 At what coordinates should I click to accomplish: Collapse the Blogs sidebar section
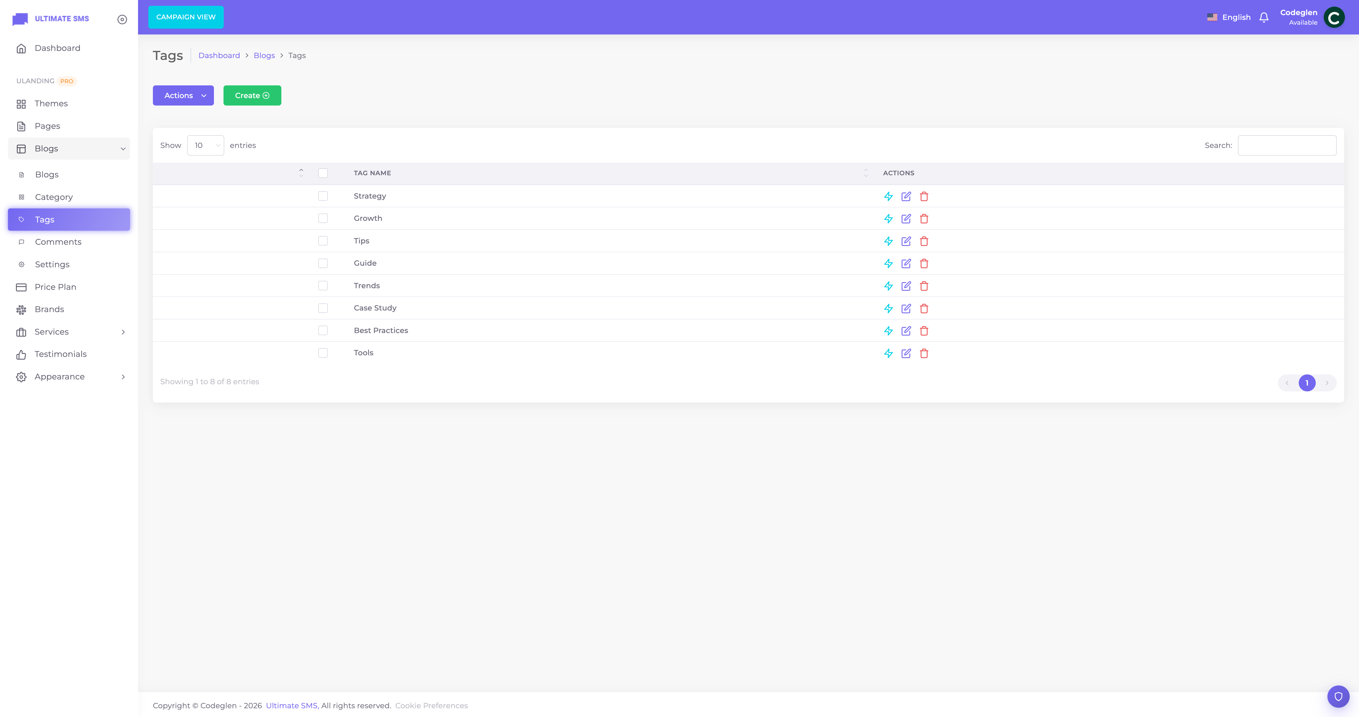tap(69, 149)
